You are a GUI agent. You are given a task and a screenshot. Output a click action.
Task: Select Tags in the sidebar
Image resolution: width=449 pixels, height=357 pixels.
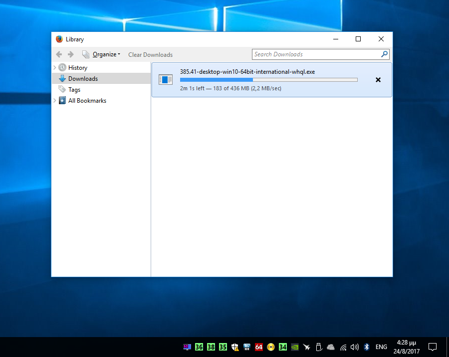[74, 90]
